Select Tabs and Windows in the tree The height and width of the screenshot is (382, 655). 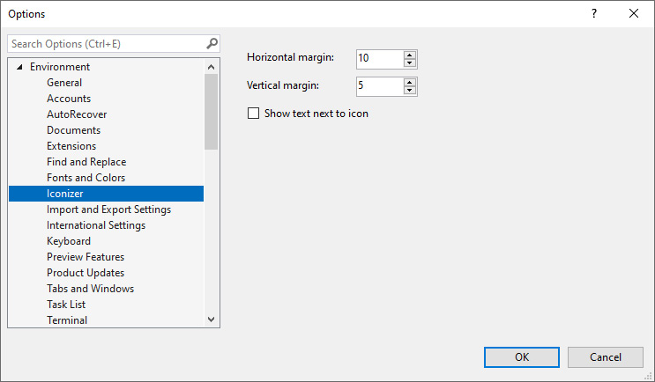90,289
